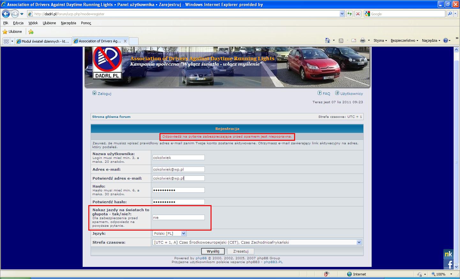The height and width of the screenshot is (279, 460).
Task: Open the Język language dropdown
Action: click(183, 233)
